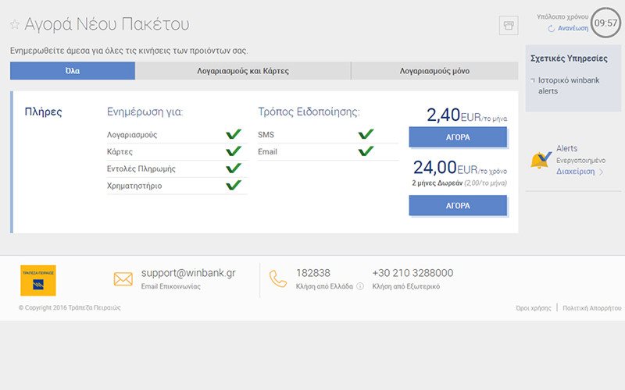Click the print icon button

coord(509,25)
